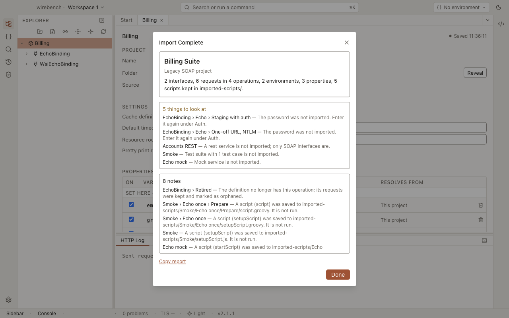Click the HTTP Log panel toggle icon
The height and width of the screenshot is (318, 509).
[x=484, y=240]
